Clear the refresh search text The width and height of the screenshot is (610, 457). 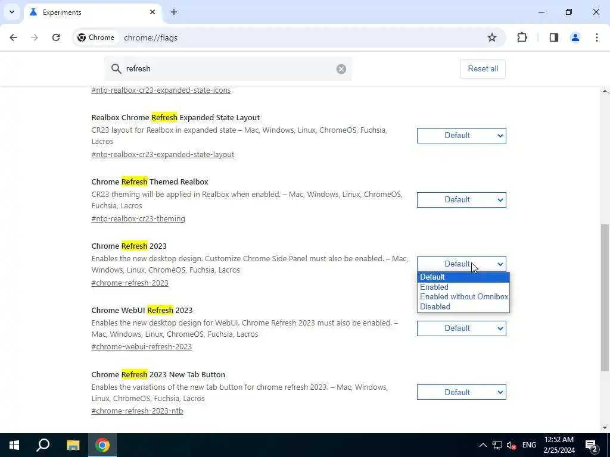(x=341, y=69)
